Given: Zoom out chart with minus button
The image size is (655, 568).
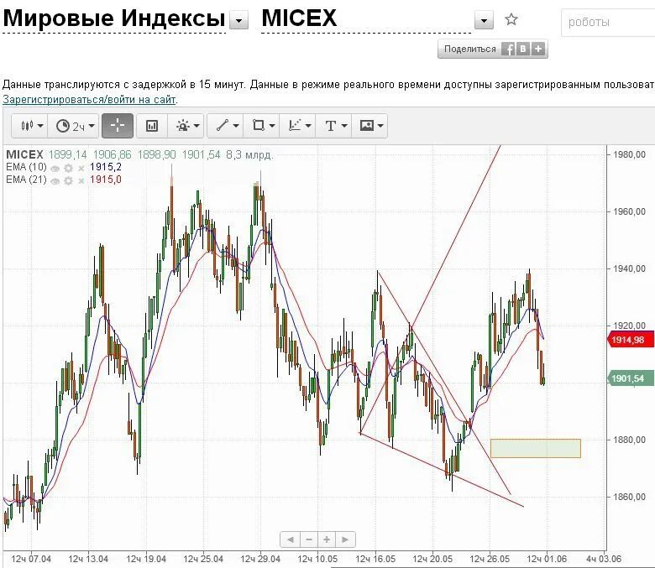Looking at the screenshot, I should [x=309, y=539].
